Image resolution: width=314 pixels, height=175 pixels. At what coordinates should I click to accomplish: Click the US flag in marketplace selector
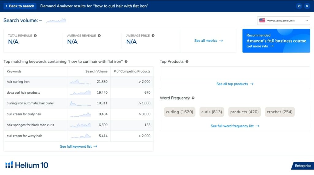pyautogui.click(x=262, y=21)
